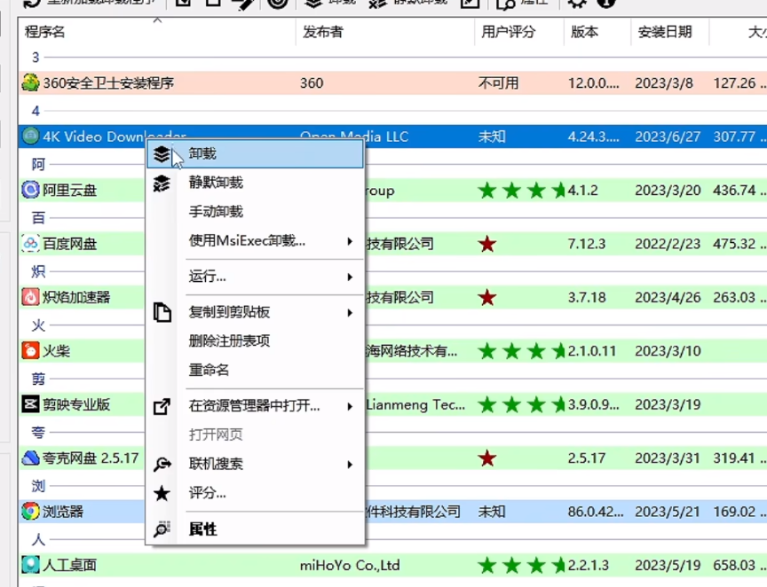767x587 pixels.
Task: Toggle sort arrow above 程序名 column
Action: pyautogui.click(x=157, y=20)
